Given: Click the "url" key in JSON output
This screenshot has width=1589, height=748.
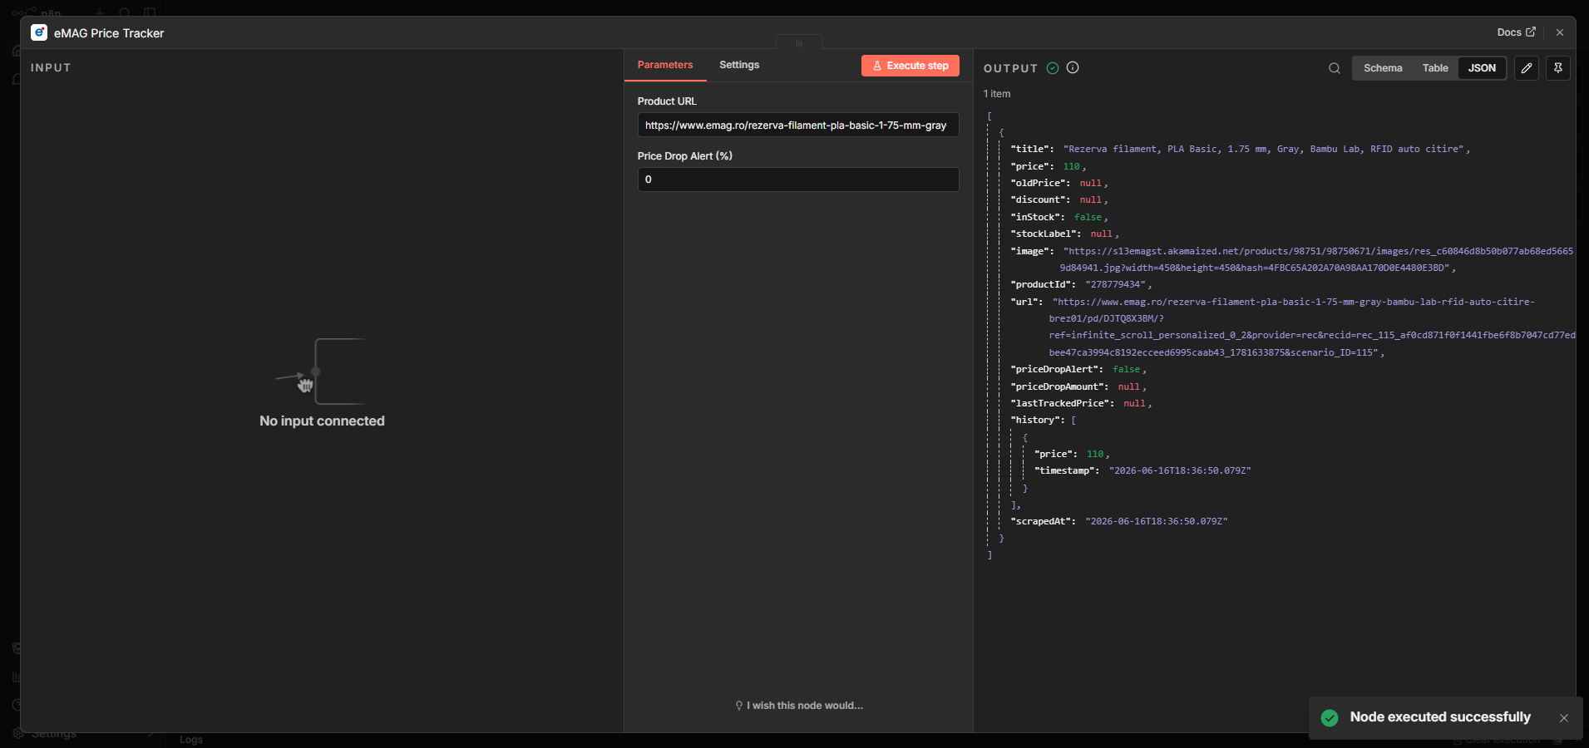Looking at the screenshot, I should [x=1026, y=302].
